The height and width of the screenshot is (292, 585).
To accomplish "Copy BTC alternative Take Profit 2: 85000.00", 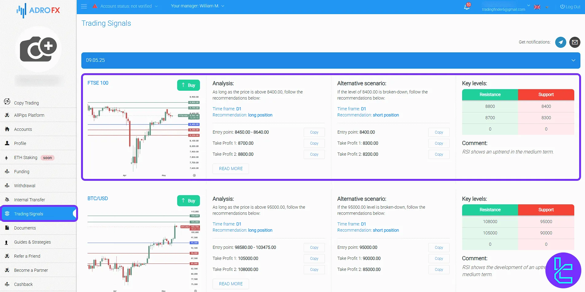I will coord(439,270).
